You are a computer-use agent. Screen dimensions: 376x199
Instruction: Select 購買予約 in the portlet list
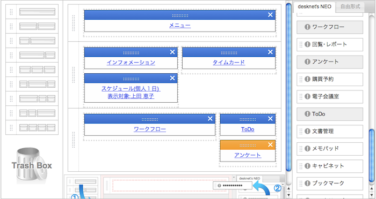pos(330,79)
